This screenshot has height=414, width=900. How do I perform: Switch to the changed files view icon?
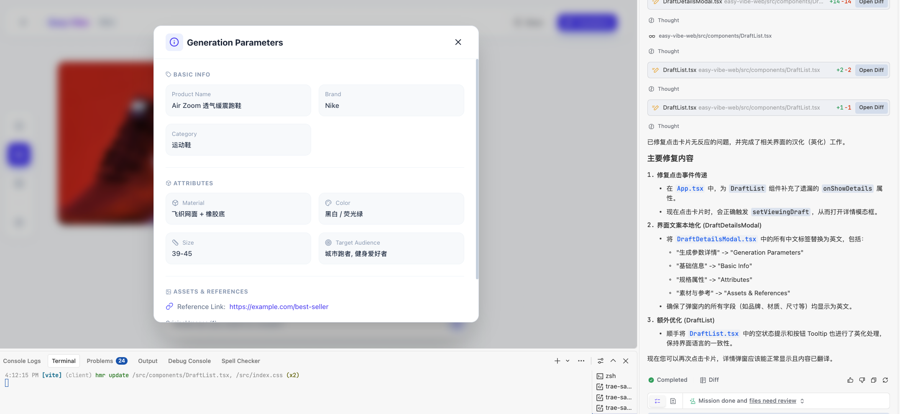[x=673, y=401]
